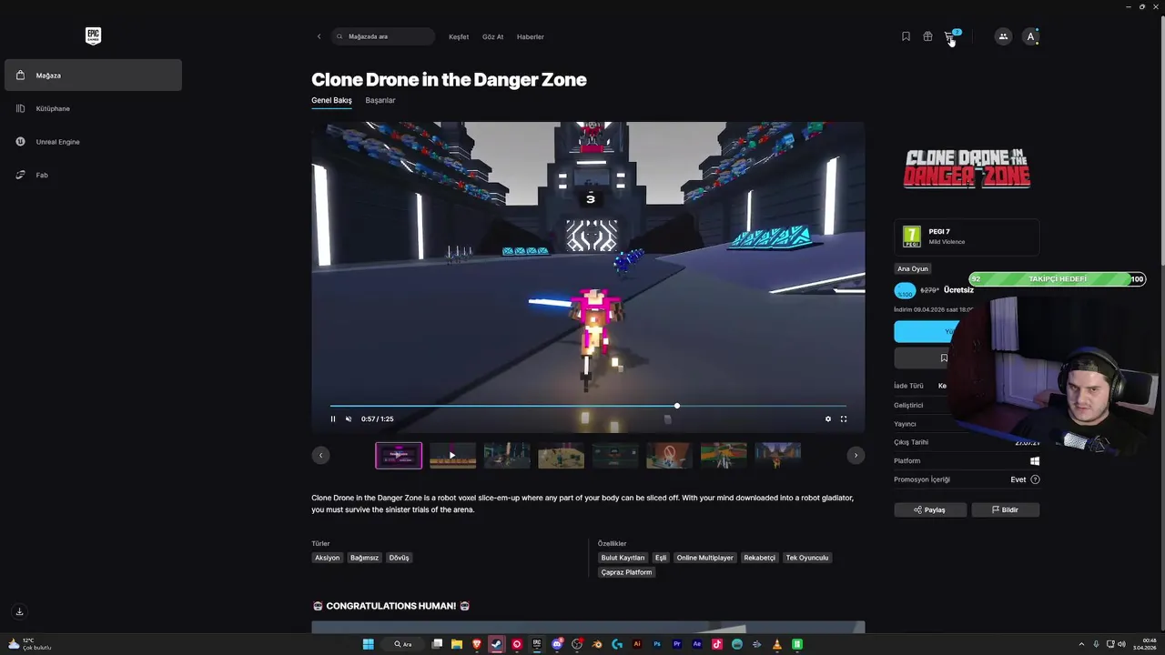Select the Genel Bakış tab

click(331, 100)
